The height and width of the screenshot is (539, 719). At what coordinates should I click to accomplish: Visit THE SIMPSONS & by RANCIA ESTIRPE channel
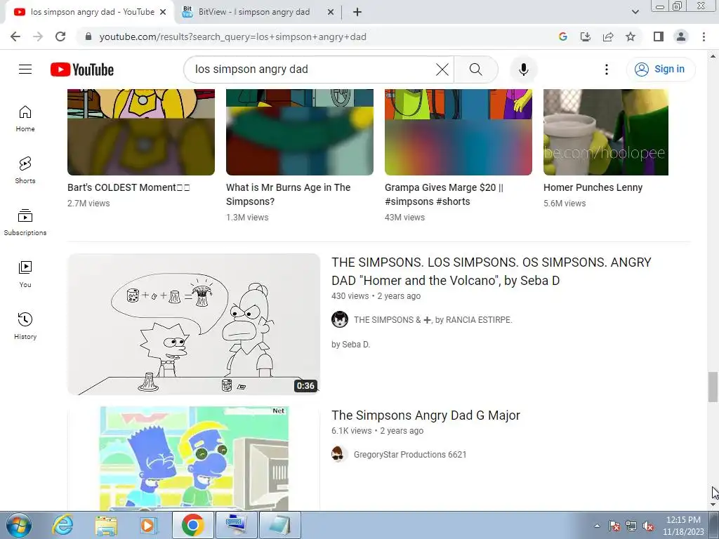(433, 320)
